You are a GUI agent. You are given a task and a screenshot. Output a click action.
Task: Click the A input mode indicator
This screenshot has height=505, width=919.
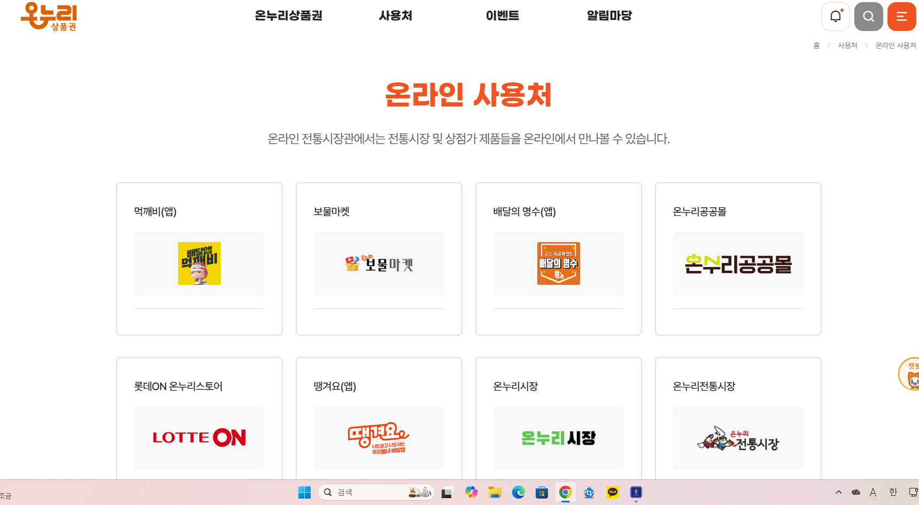click(873, 492)
